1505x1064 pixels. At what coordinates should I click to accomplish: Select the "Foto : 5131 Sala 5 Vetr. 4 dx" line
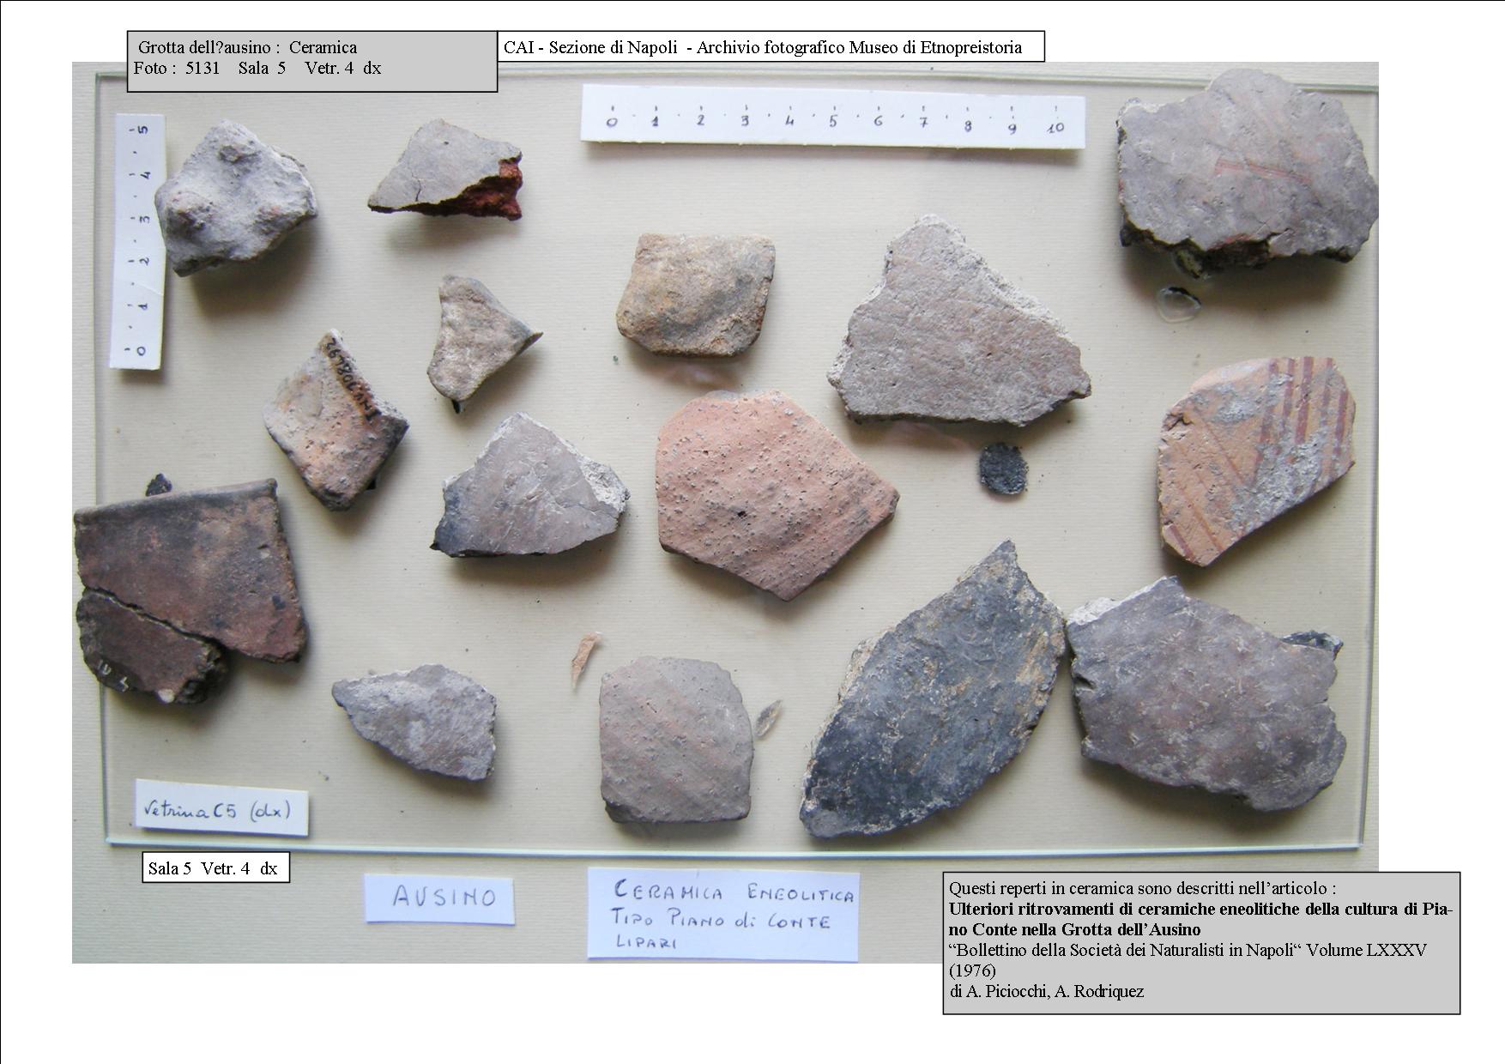257,69
